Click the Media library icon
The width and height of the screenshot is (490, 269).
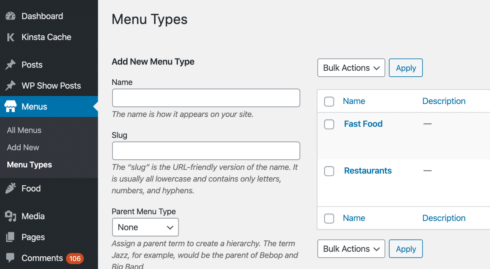11,216
